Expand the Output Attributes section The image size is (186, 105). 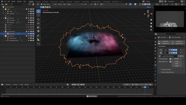pyautogui.click(x=166, y=69)
